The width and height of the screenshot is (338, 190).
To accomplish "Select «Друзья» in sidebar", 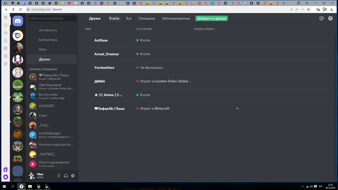I will coord(52,59).
